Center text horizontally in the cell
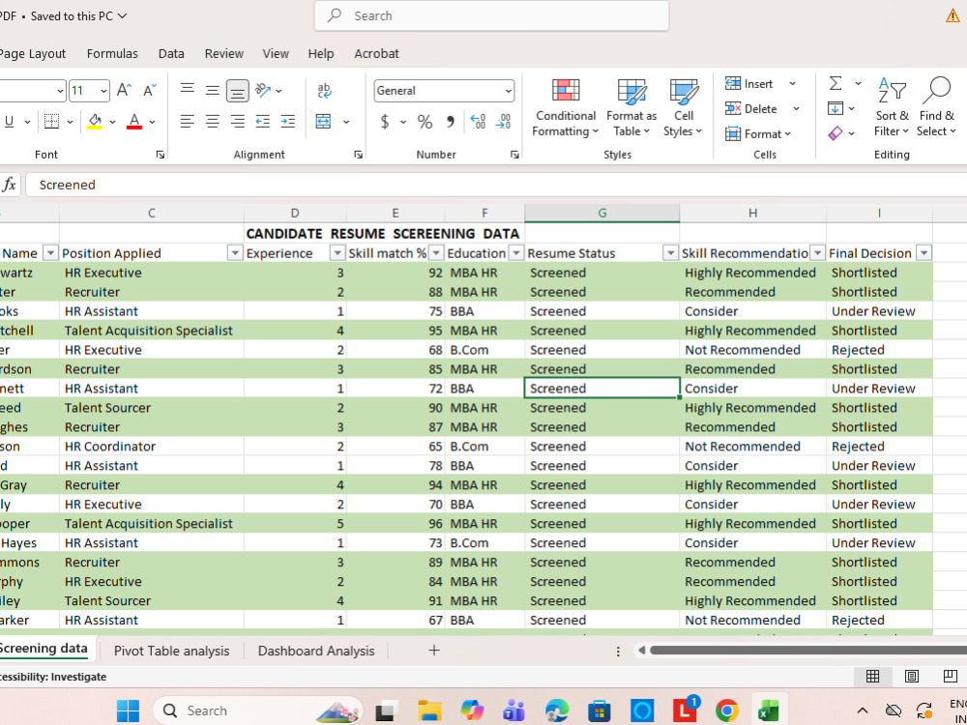967x725 pixels. (x=212, y=122)
